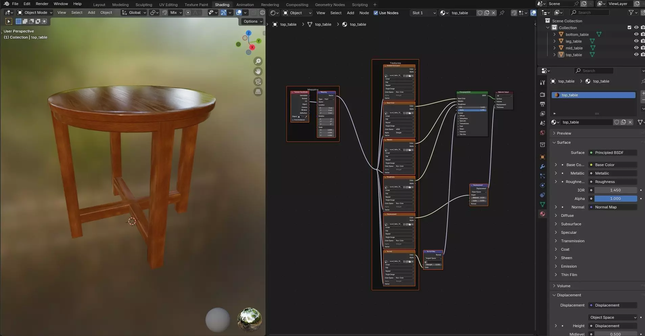Hide top_table in viewport via eye icon

point(636,55)
